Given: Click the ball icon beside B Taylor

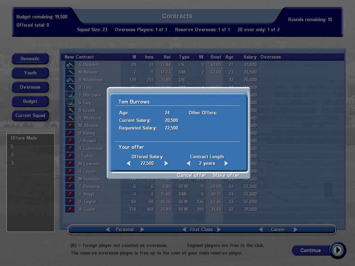Looking at the screenshot, I should pos(70,202).
